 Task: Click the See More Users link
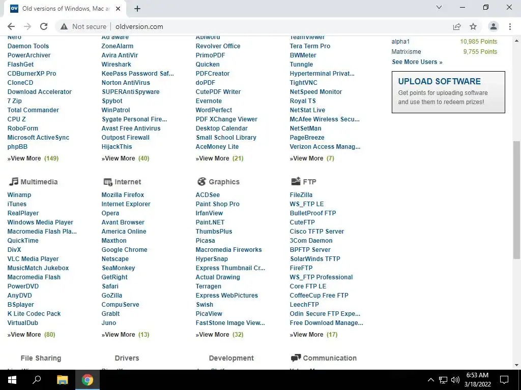[x=417, y=61]
